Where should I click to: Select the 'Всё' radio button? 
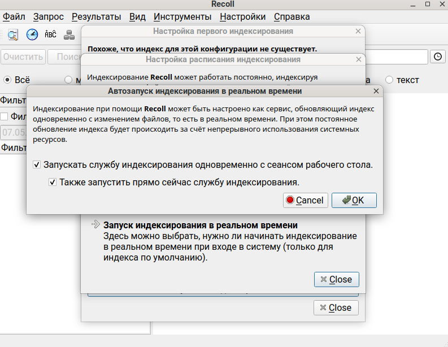pos(8,80)
